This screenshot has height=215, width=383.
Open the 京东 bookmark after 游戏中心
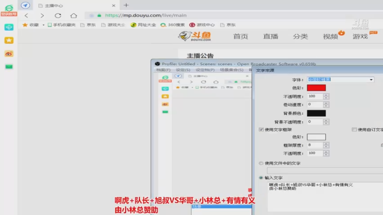[228, 25]
